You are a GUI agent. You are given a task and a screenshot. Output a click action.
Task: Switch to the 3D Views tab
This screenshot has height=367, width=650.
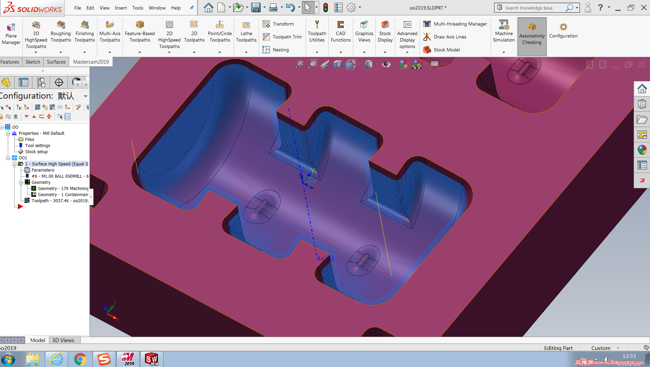[x=63, y=340]
